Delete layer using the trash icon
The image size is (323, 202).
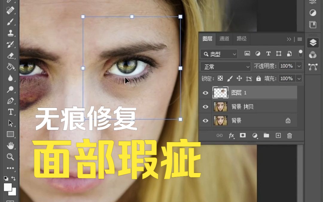click(x=290, y=136)
